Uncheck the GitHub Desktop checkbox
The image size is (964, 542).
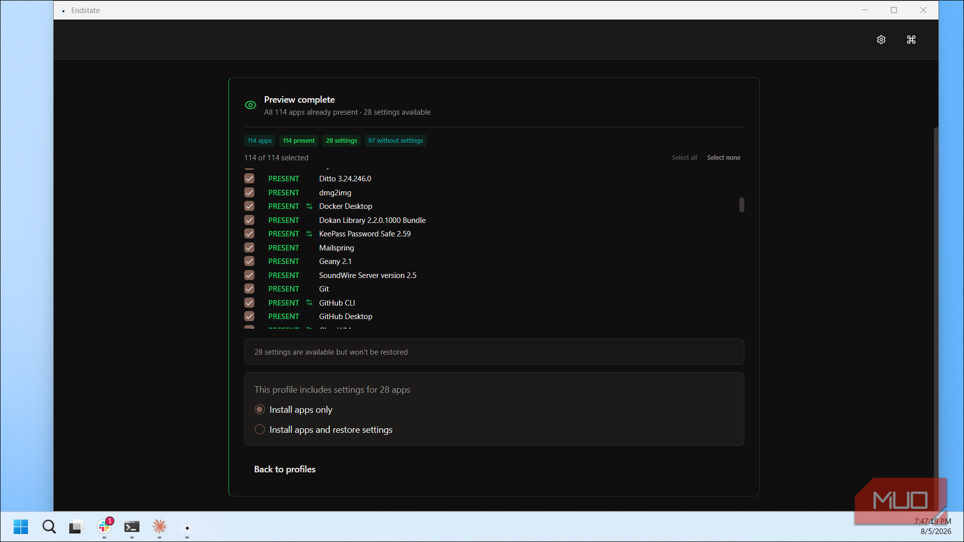click(x=249, y=317)
